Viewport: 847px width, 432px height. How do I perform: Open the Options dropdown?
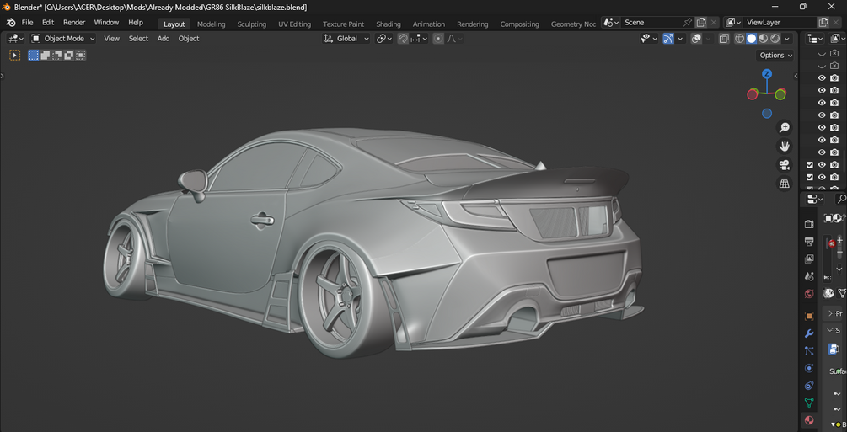point(775,55)
